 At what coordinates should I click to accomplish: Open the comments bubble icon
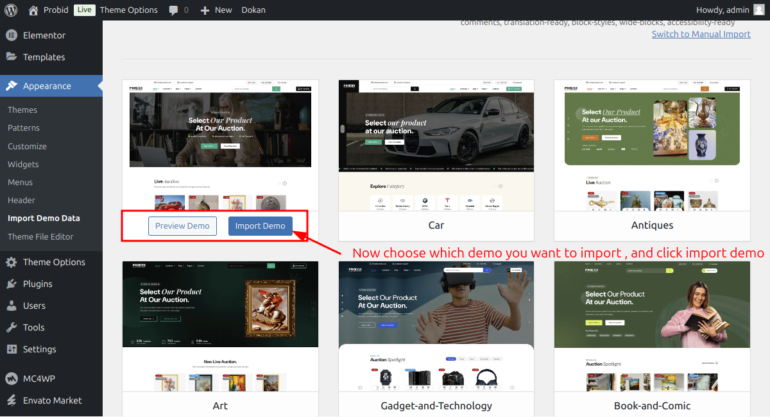tap(173, 10)
